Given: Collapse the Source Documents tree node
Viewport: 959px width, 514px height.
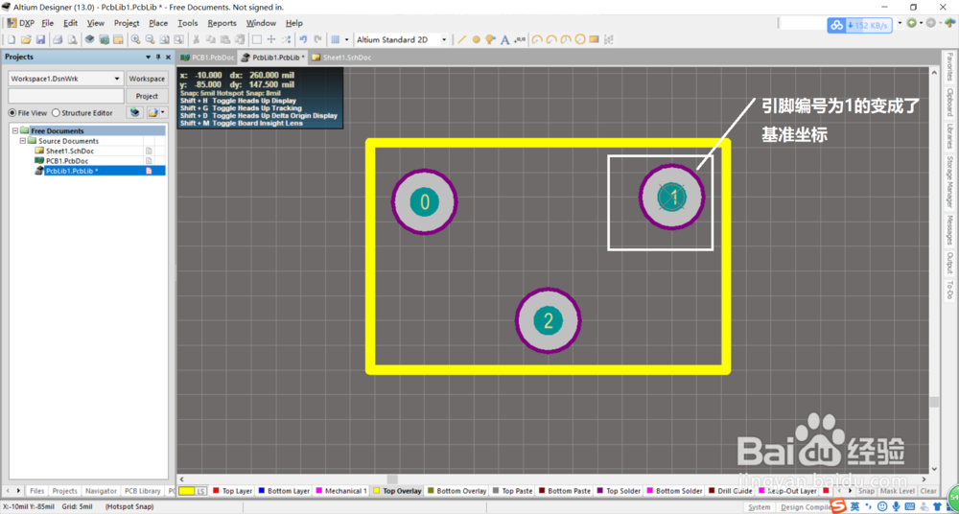Looking at the screenshot, I should coord(22,141).
